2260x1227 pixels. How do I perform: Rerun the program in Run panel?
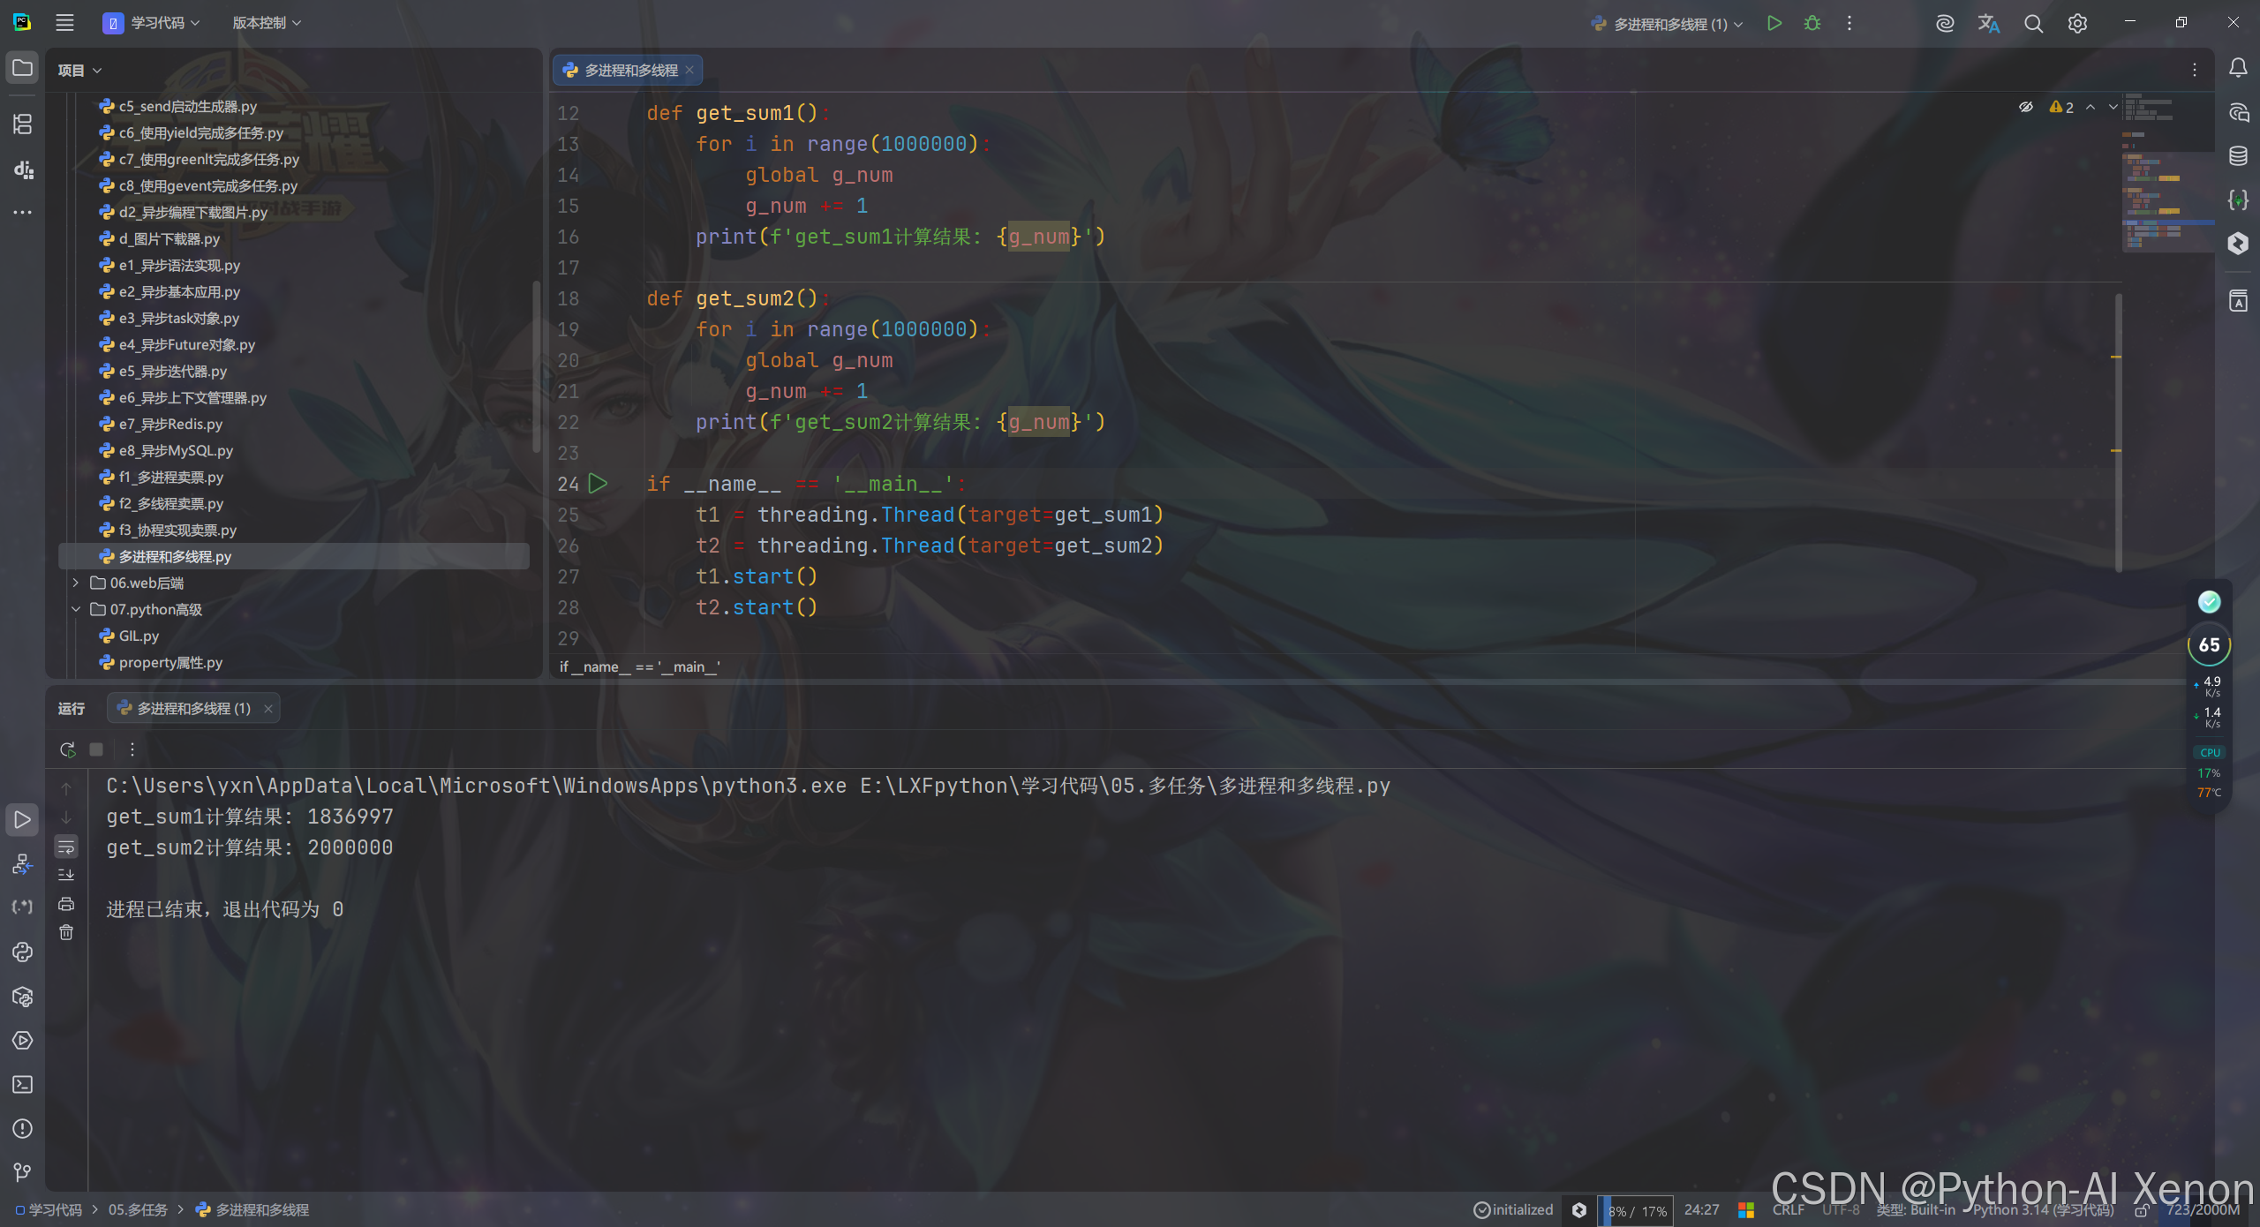(67, 749)
